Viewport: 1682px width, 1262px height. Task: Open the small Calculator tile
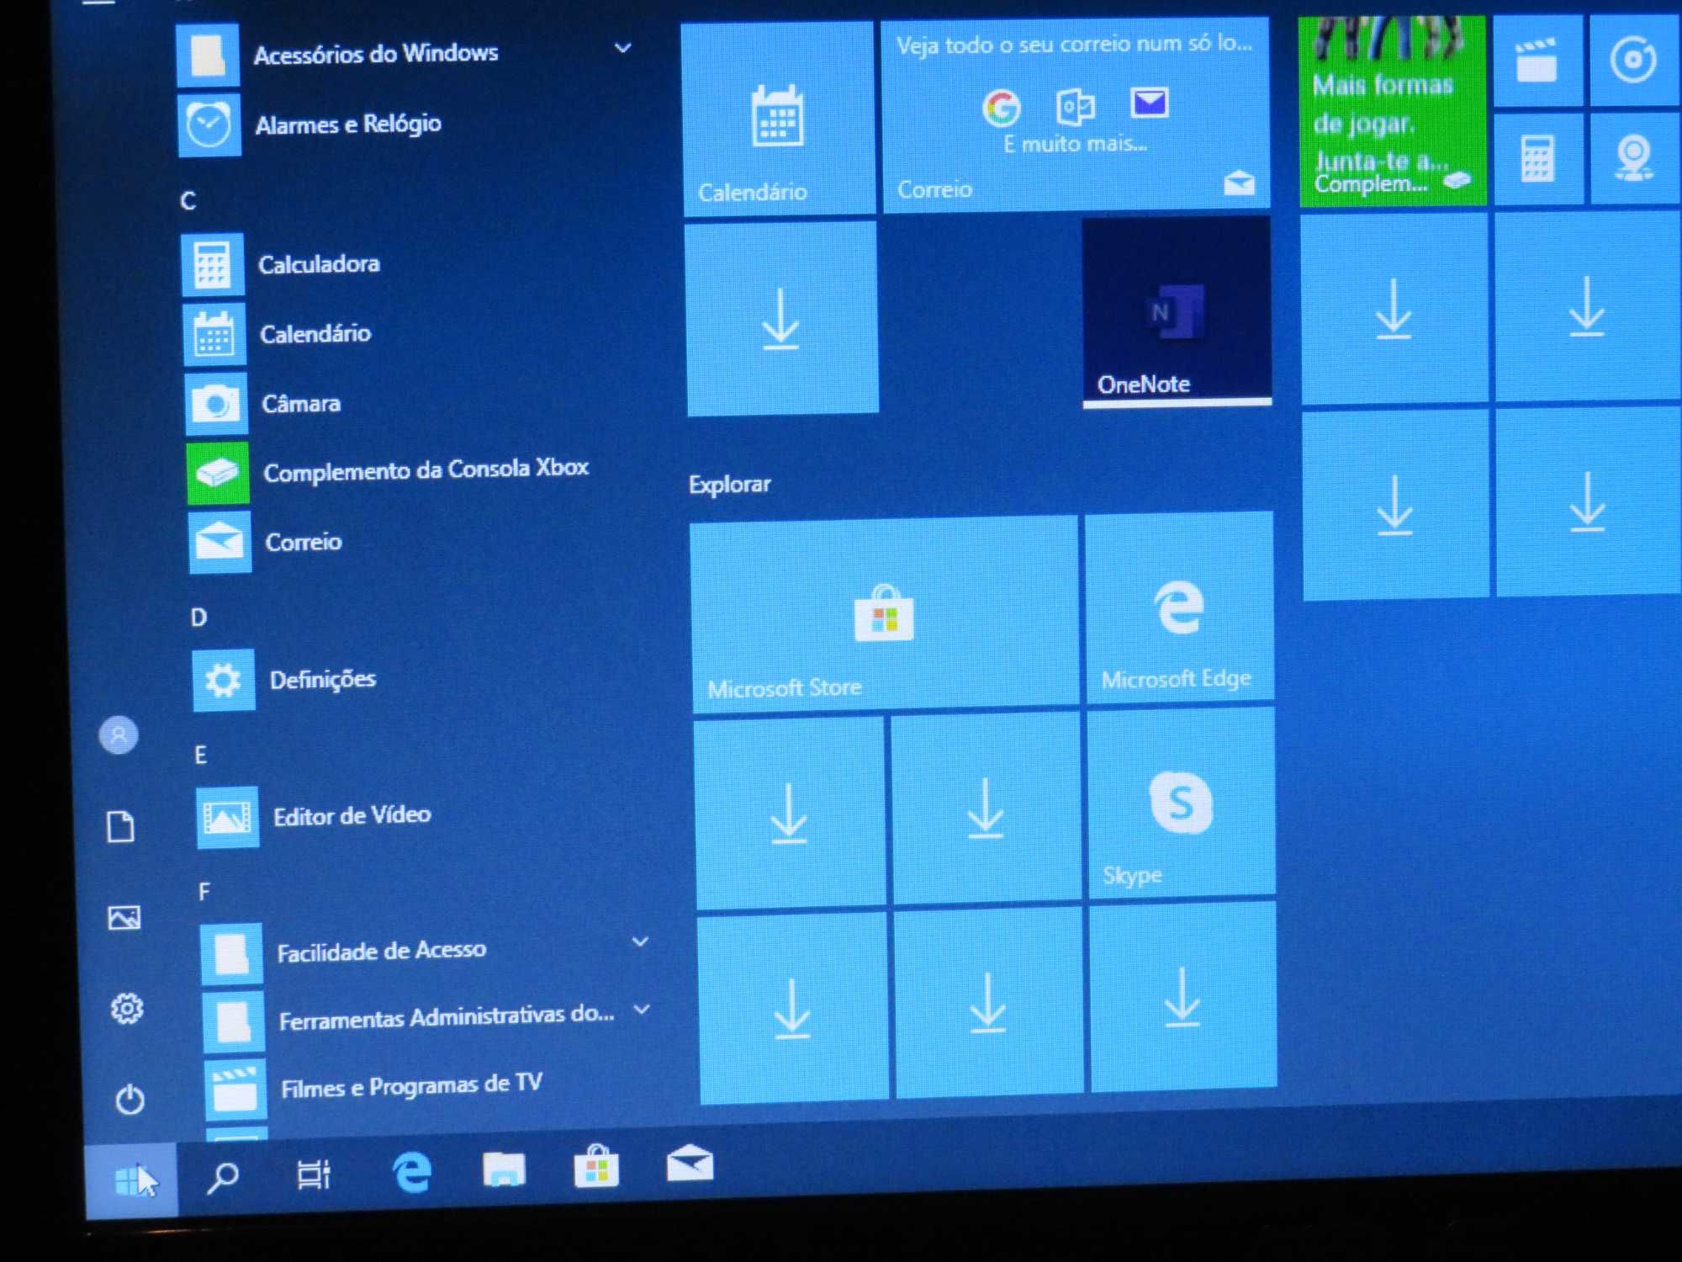pos(1538,158)
